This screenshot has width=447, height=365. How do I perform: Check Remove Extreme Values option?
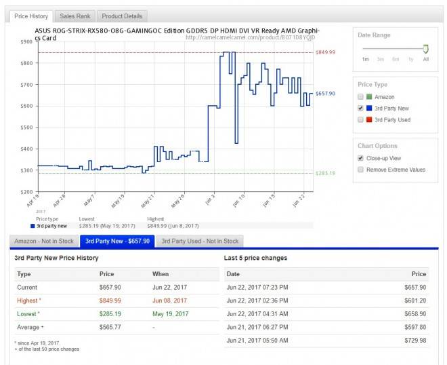tap(360, 170)
